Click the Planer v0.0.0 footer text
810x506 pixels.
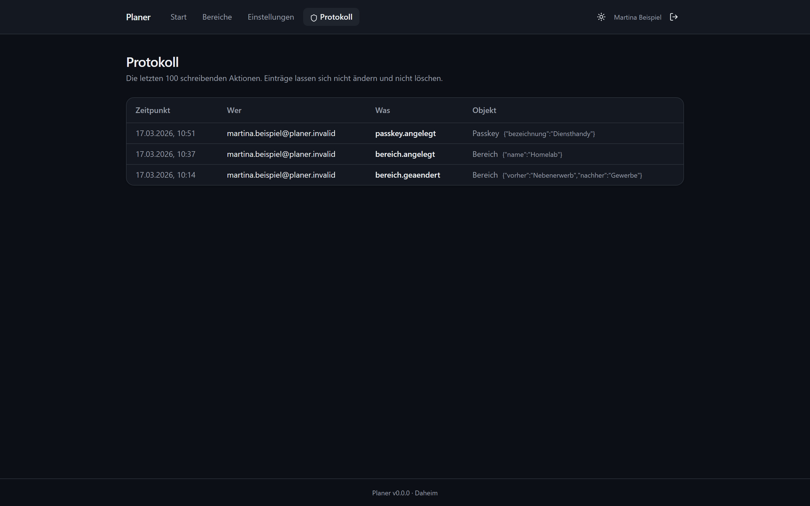391,493
